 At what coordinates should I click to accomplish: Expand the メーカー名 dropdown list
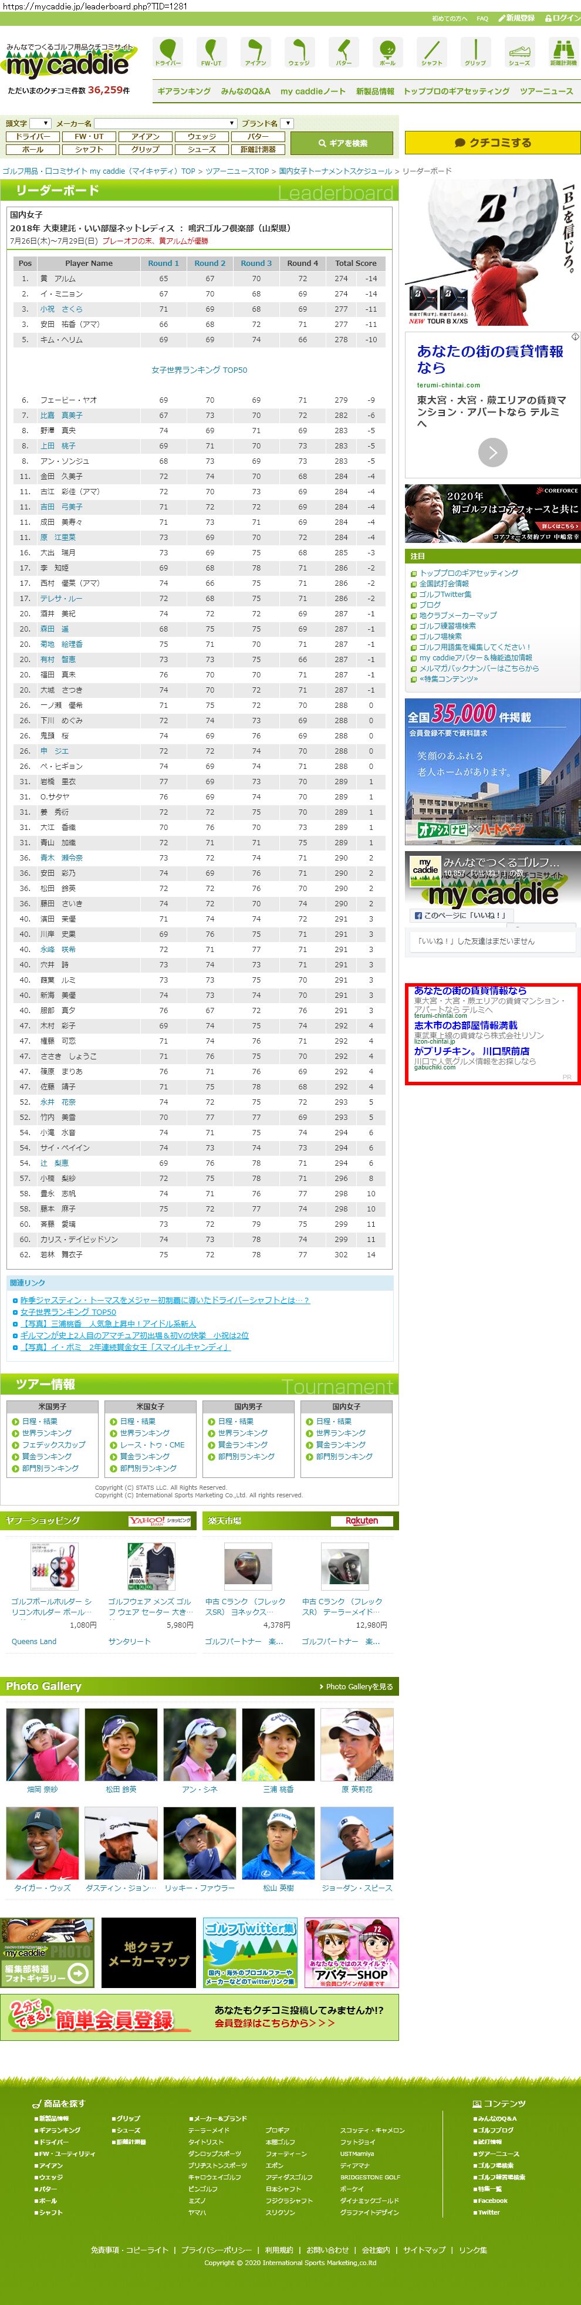(165, 123)
